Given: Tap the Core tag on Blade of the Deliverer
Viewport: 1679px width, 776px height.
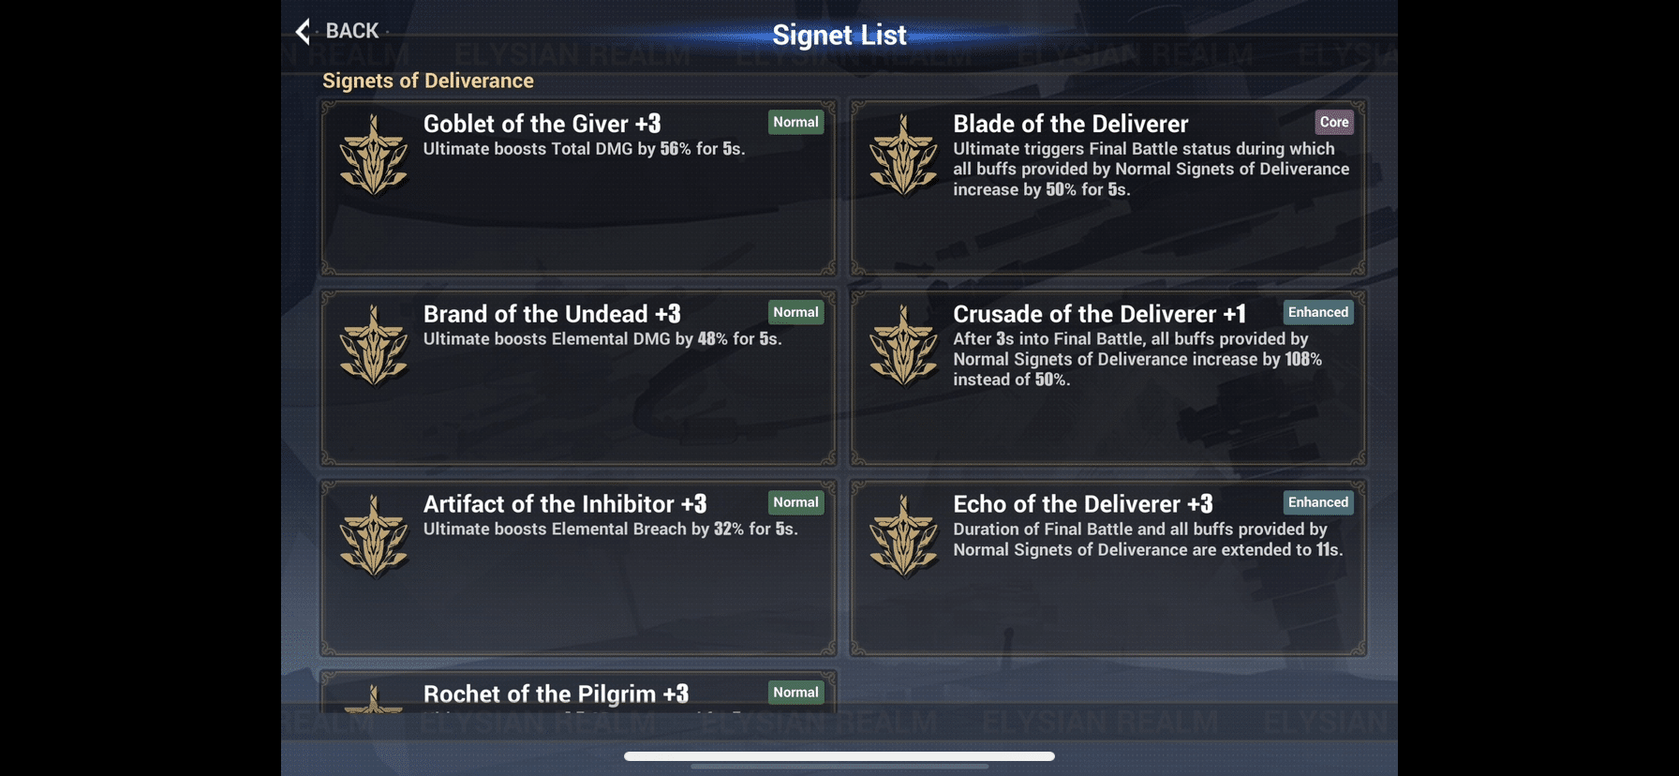Looking at the screenshot, I should point(1334,122).
